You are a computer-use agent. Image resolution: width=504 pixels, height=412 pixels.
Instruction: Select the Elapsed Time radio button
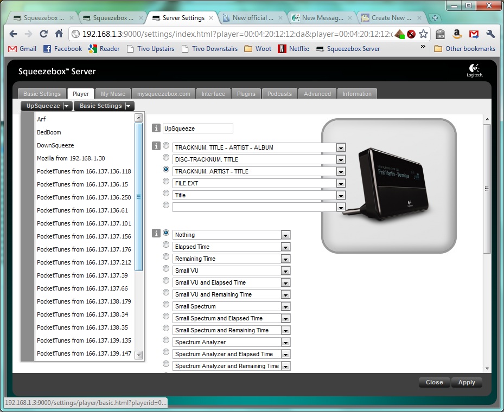(x=166, y=245)
